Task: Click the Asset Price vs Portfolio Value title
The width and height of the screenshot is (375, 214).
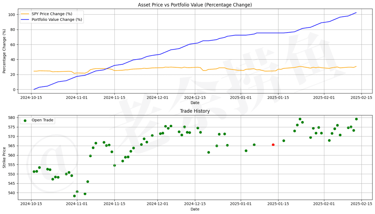Action: 195,5
